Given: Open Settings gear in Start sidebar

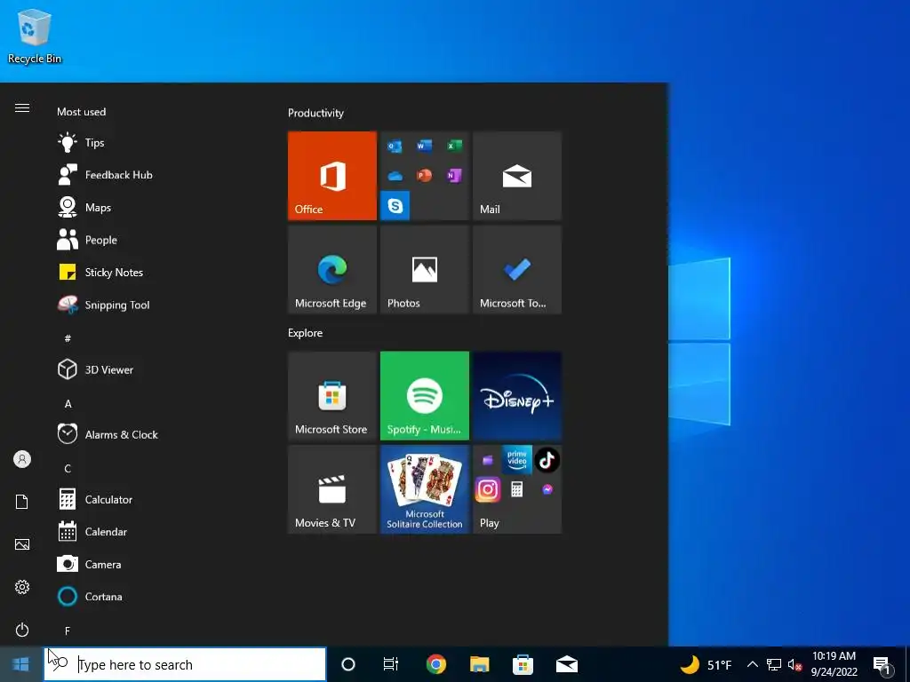Looking at the screenshot, I should coord(22,587).
